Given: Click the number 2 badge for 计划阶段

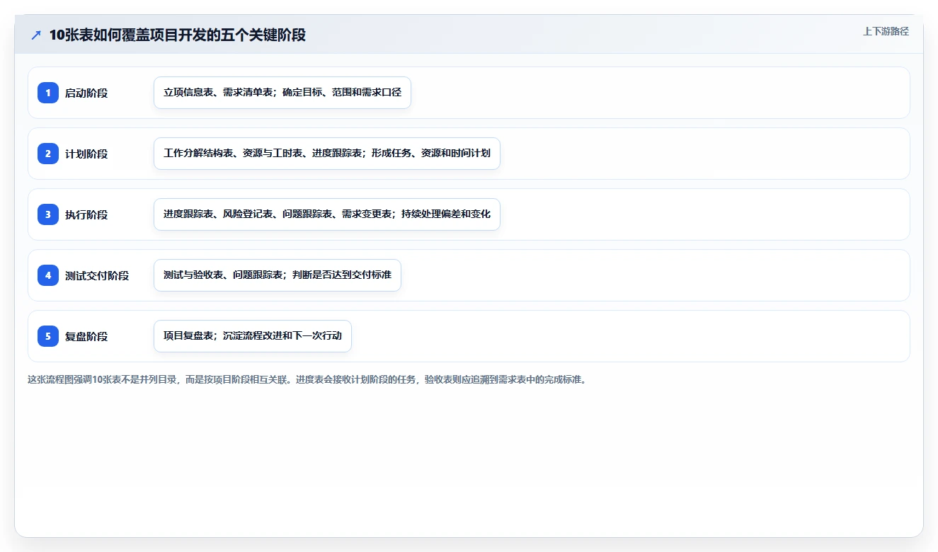Looking at the screenshot, I should coord(48,154).
